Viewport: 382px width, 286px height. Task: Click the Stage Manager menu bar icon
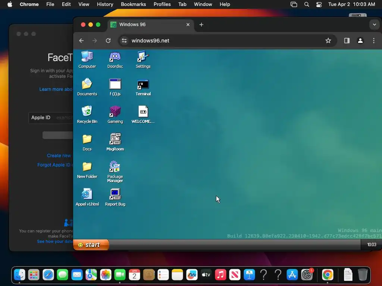tap(294, 4)
